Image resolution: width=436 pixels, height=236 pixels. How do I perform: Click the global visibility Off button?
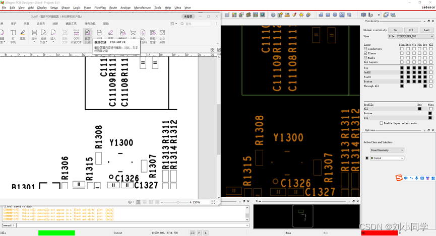point(411,30)
